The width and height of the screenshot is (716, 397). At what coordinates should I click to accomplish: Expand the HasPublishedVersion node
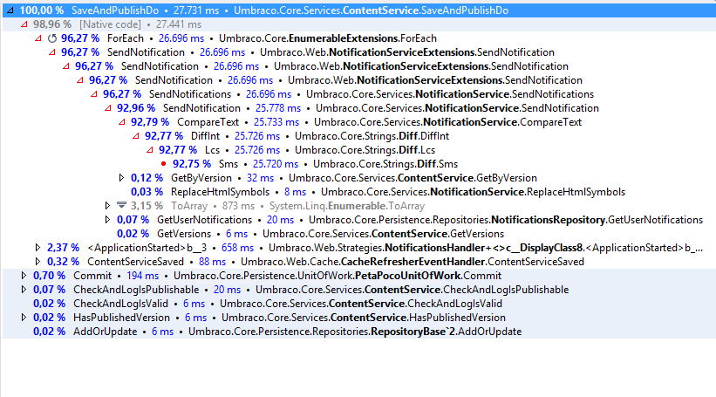pos(24,317)
